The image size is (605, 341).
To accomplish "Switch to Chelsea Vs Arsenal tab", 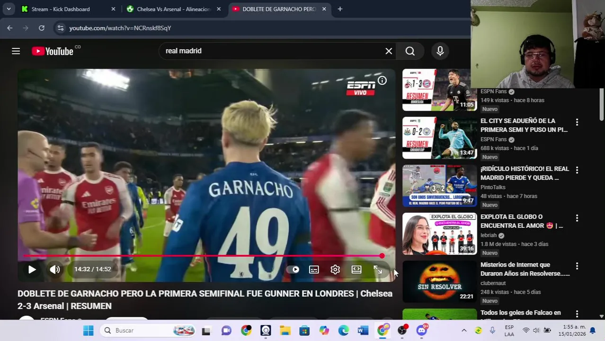I will click(173, 9).
